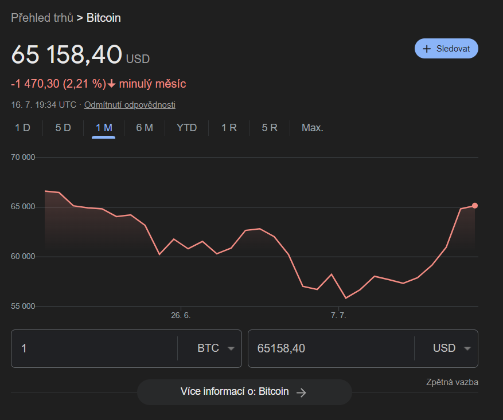The width and height of the screenshot is (503, 420).
Task: Click the down arrow trend icon
Action: point(111,84)
